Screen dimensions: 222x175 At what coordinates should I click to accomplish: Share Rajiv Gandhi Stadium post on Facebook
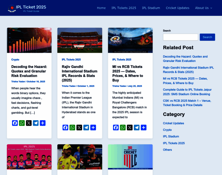point(65,127)
